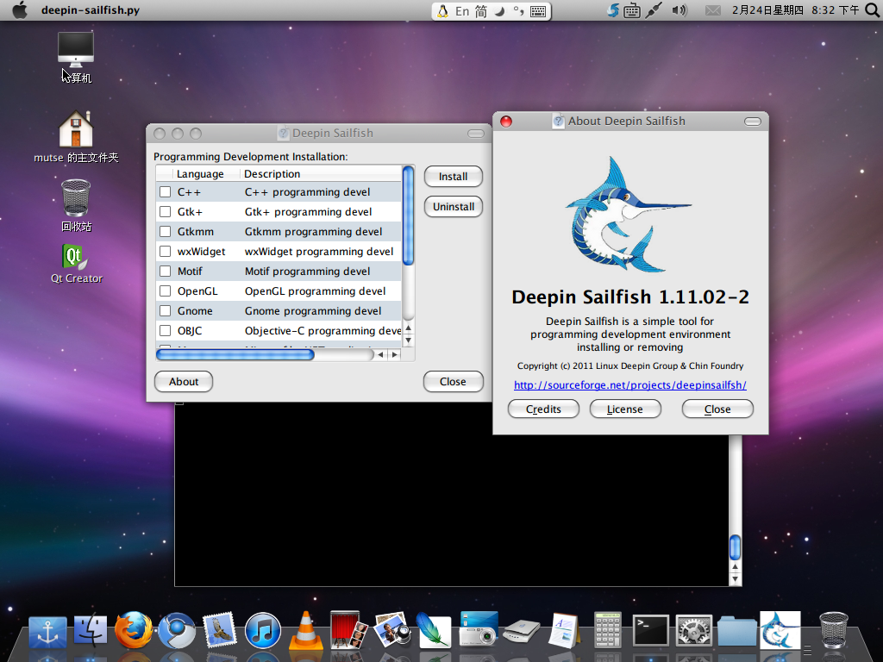Viewport: 883px width, 662px height.
Task: Open the Mail bird-stamp dock icon
Action: pyautogui.click(x=220, y=630)
